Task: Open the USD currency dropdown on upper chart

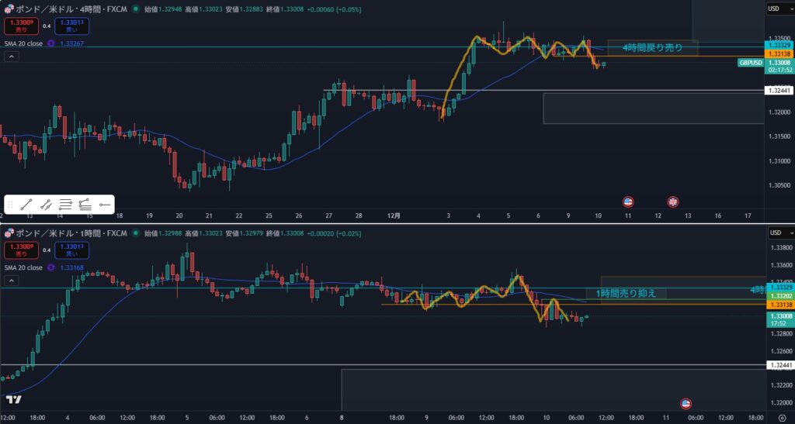Action: [776, 9]
